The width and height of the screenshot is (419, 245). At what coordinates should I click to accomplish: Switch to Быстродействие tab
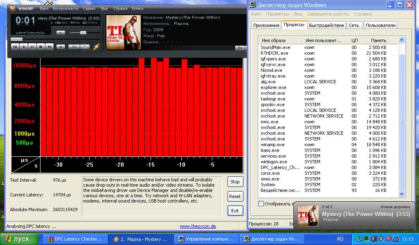[326, 25]
